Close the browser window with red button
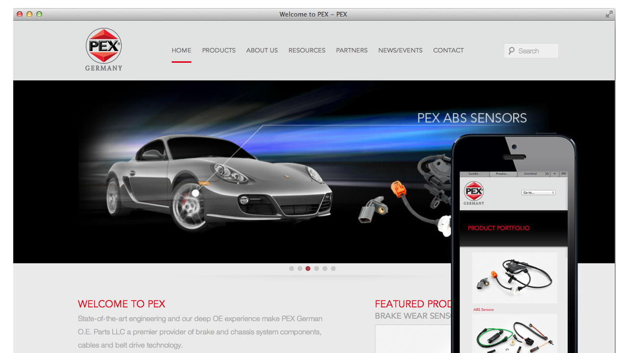Image resolution: width=628 pixels, height=353 pixels. (20, 14)
